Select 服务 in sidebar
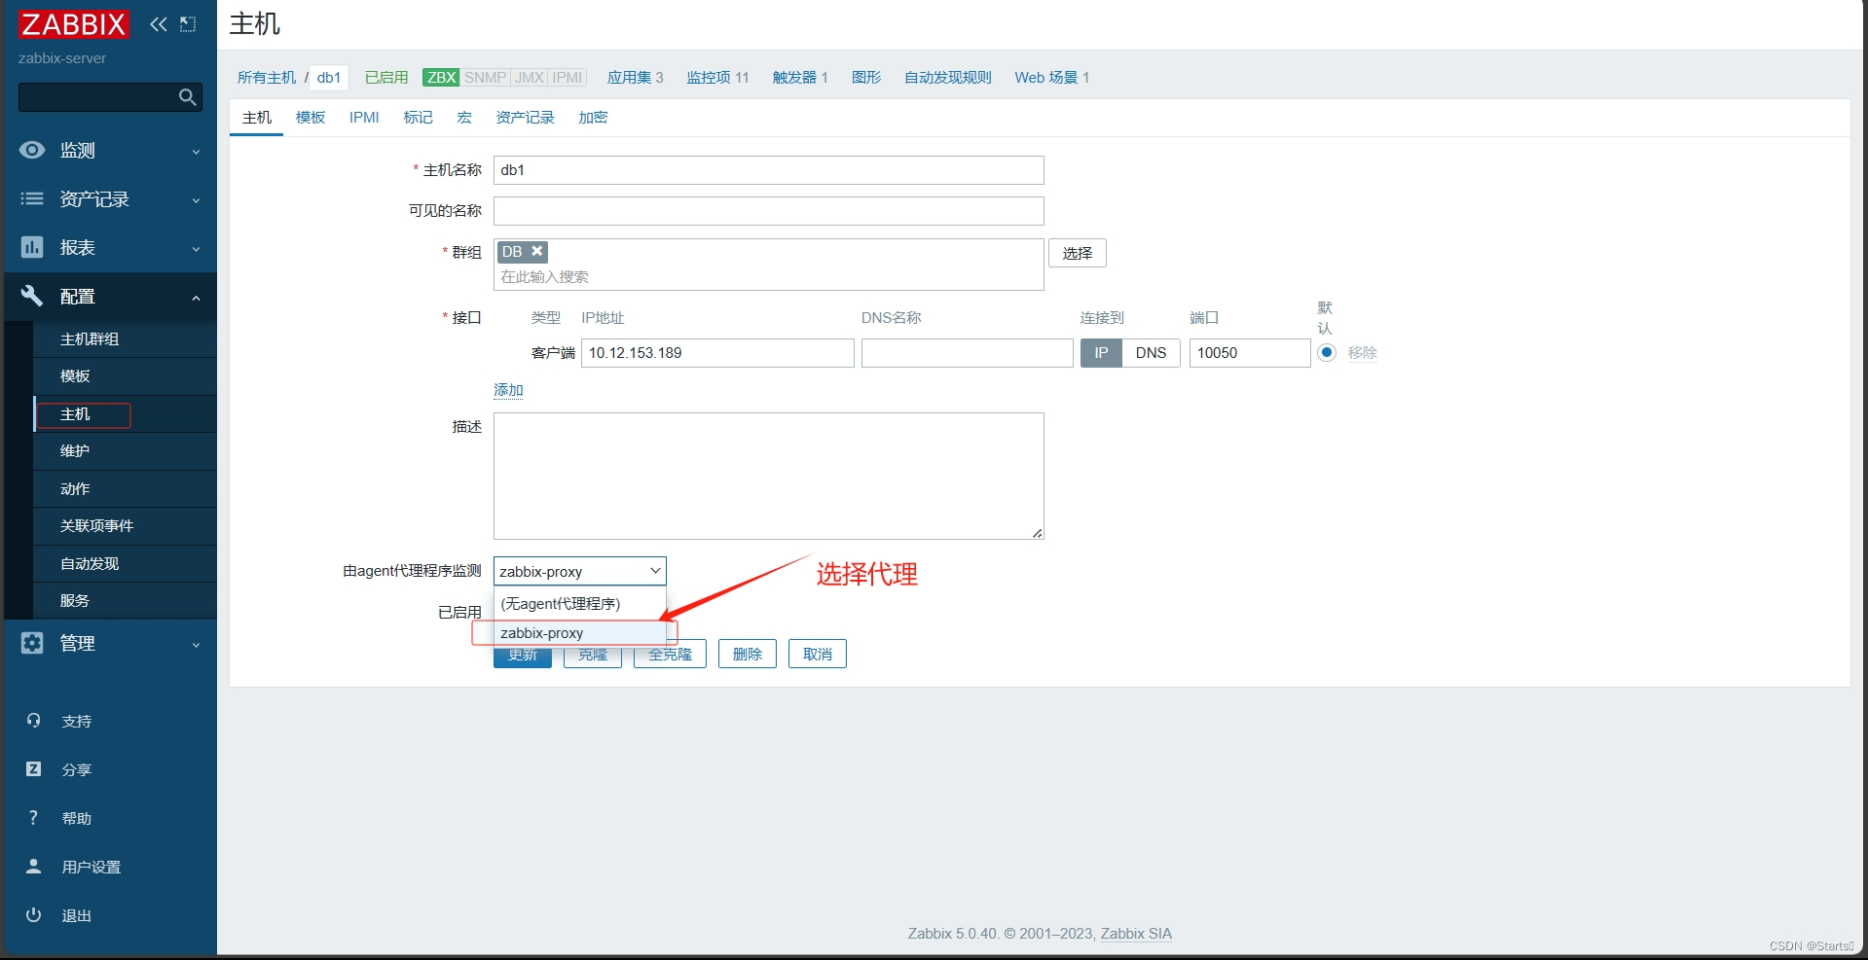 (125, 600)
